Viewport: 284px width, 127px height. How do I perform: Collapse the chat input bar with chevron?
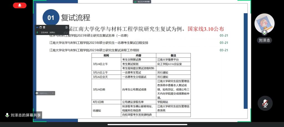[x=53, y=93]
